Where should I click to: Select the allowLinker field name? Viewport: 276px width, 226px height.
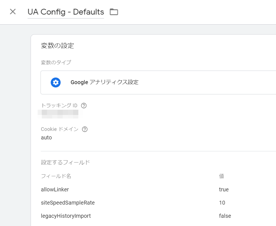click(55, 189)
